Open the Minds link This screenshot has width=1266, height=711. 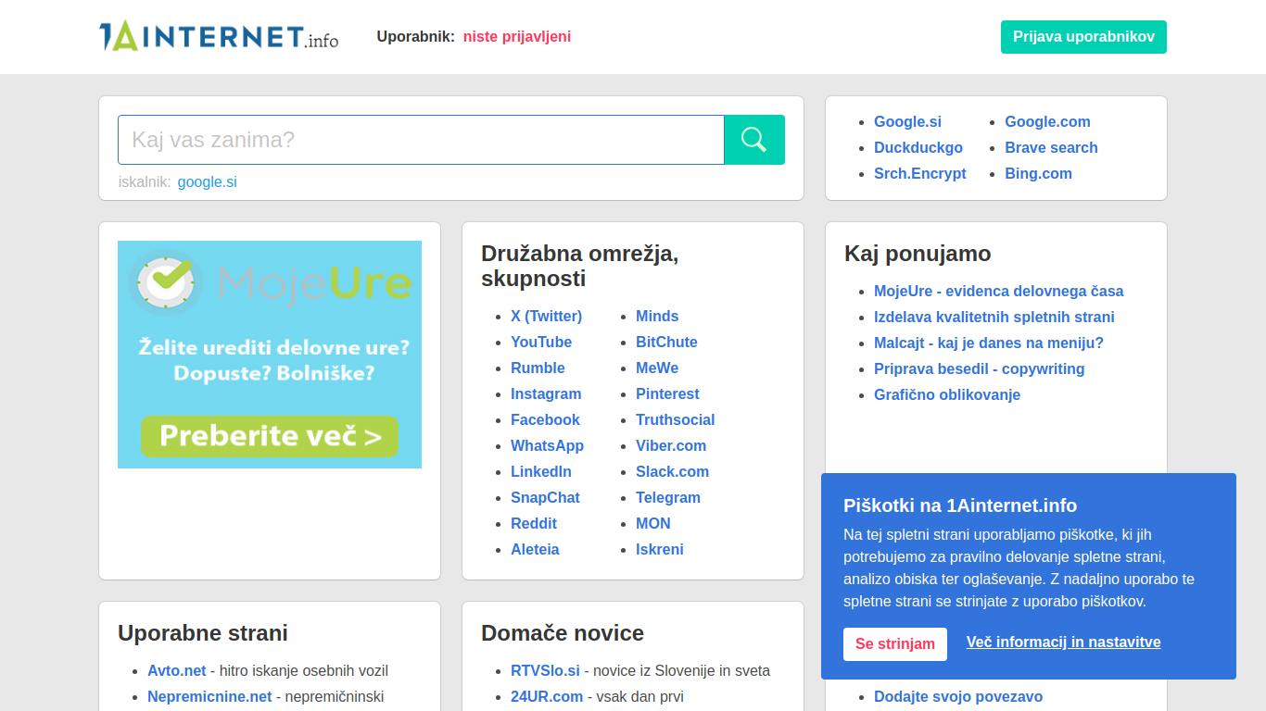pos(657,317)
